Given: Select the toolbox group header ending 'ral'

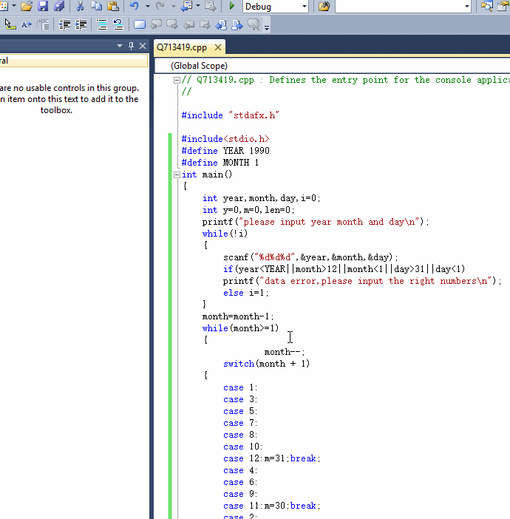Looking at the screenshot, I should 73,61.
